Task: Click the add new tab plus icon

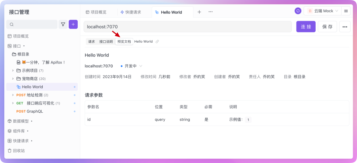Action: 199,12
